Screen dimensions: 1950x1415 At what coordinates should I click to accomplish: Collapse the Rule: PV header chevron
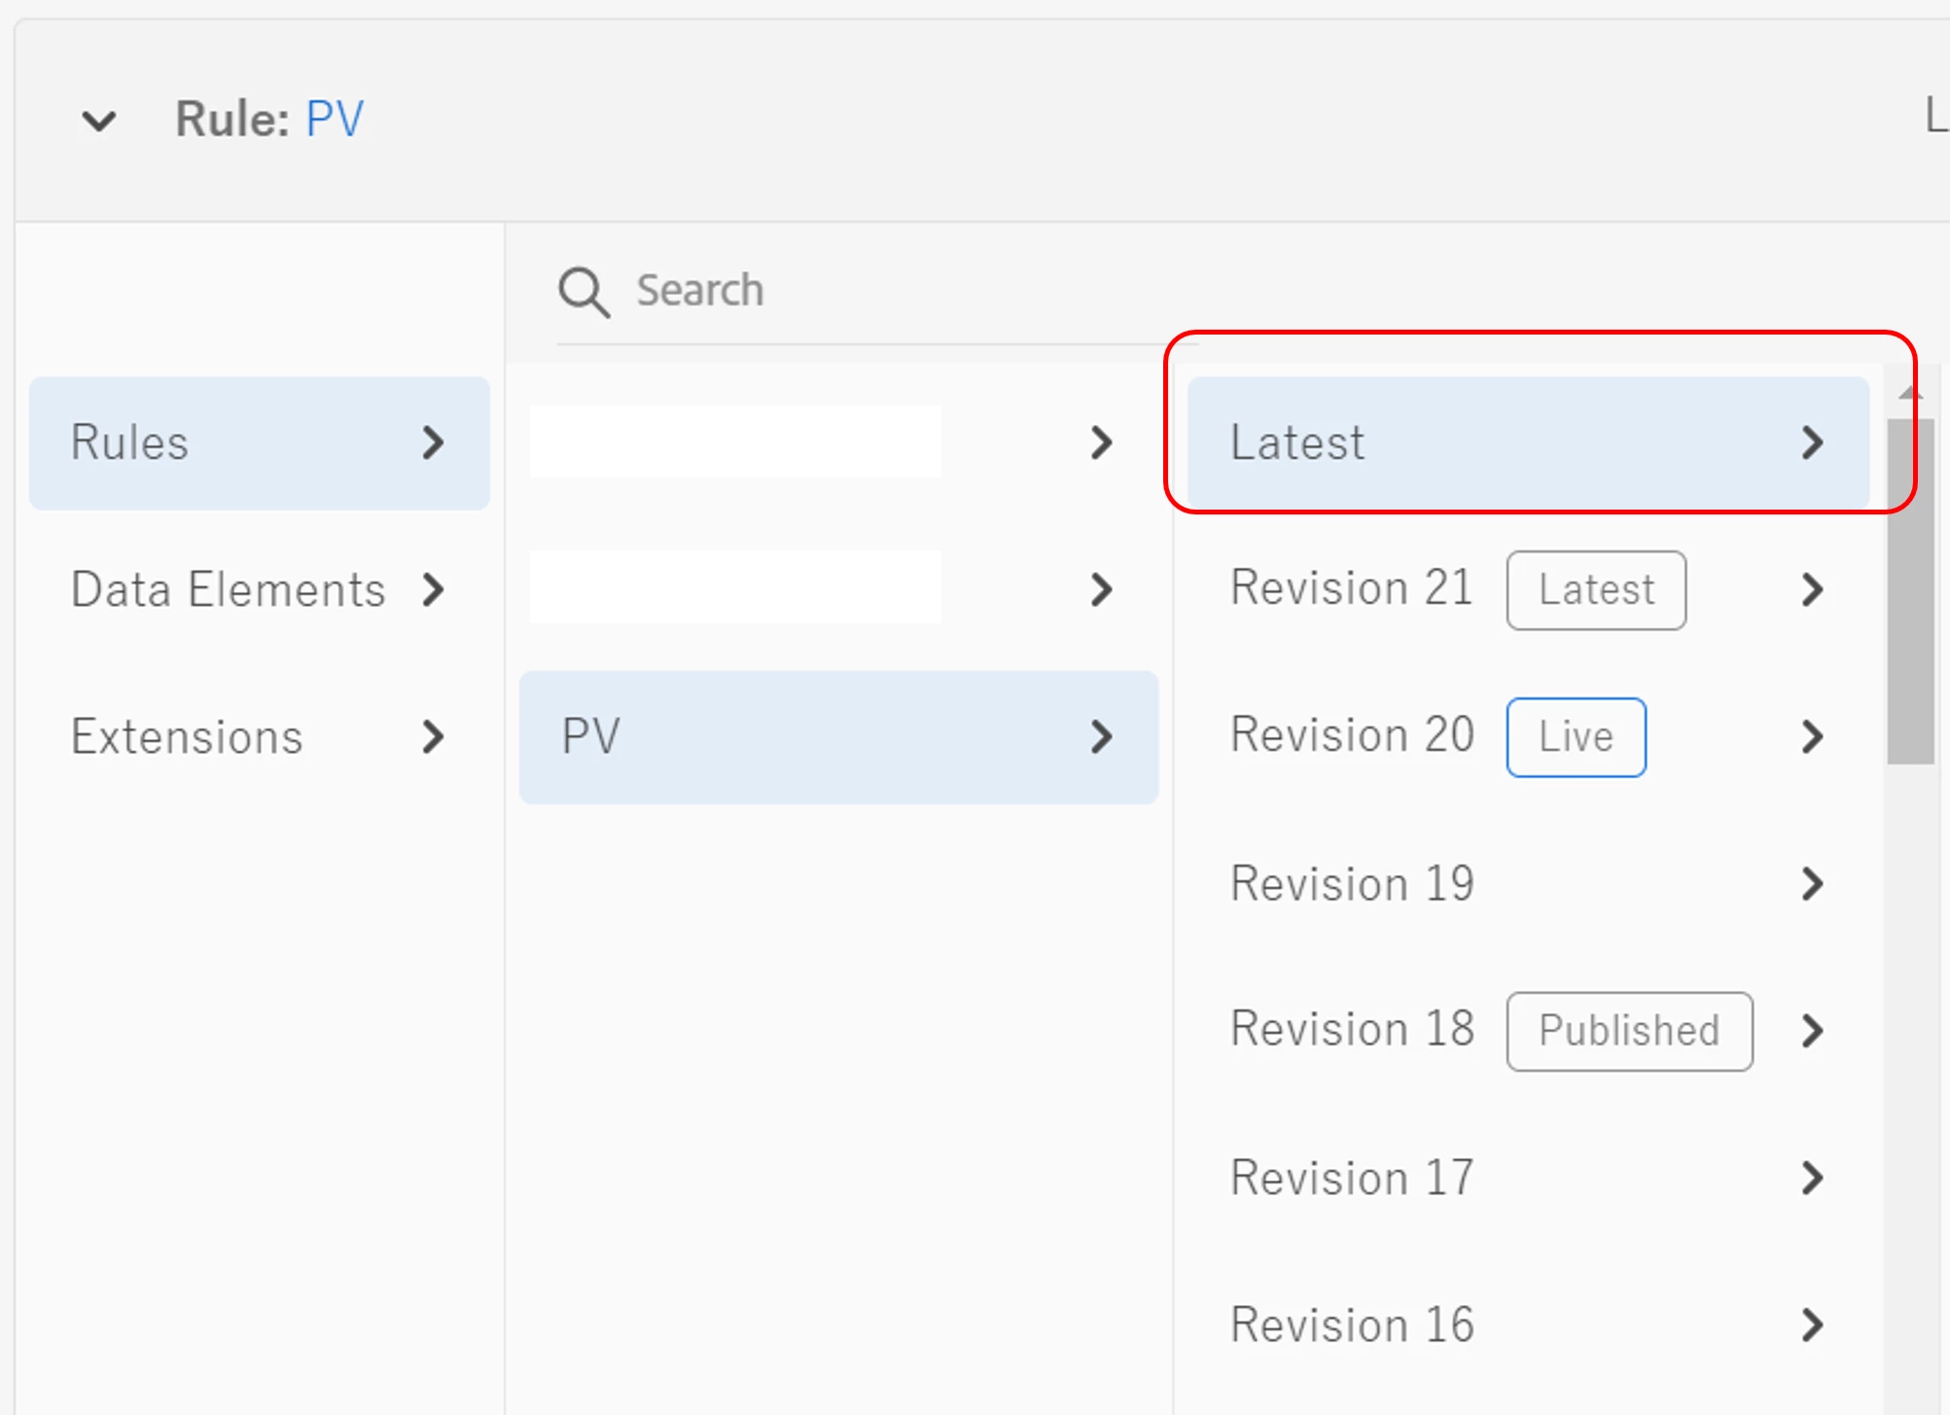point(98,122)
